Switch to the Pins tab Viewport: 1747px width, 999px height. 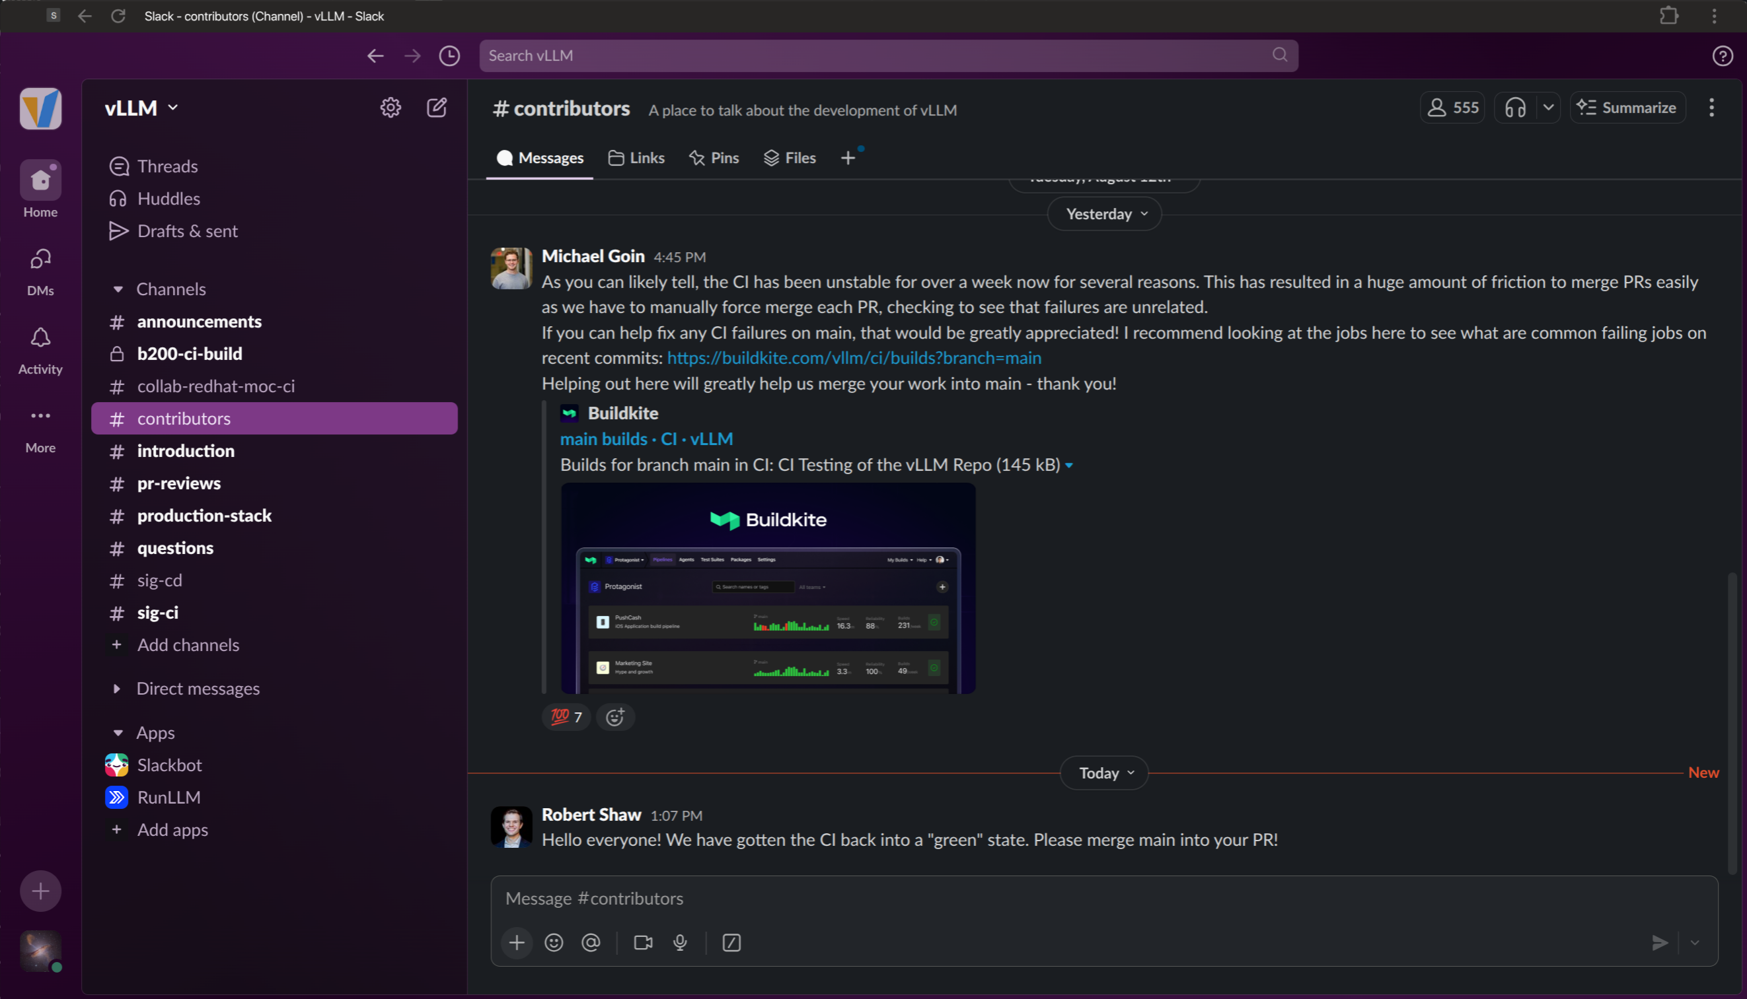tap(714, 158)
